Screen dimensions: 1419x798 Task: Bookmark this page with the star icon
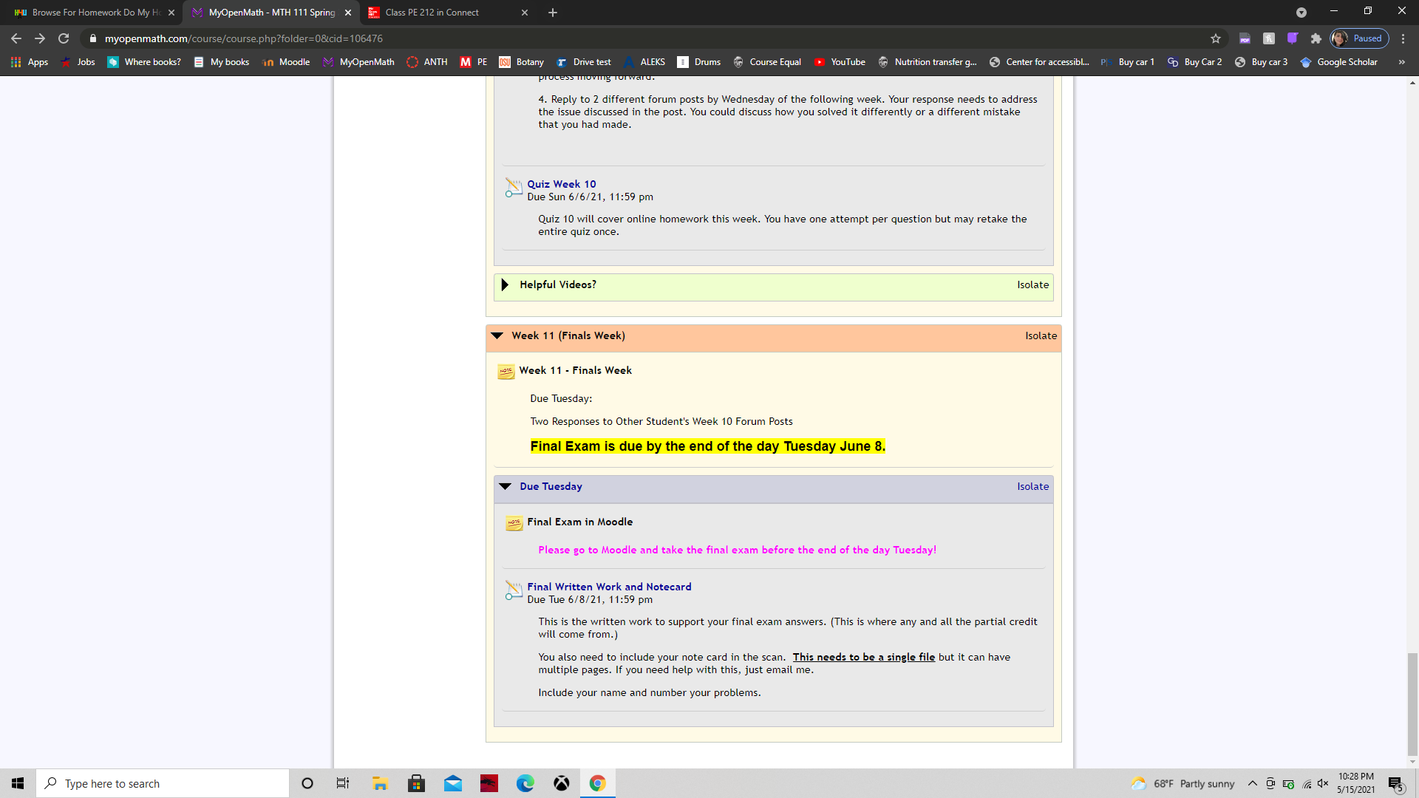point(1216,38)
